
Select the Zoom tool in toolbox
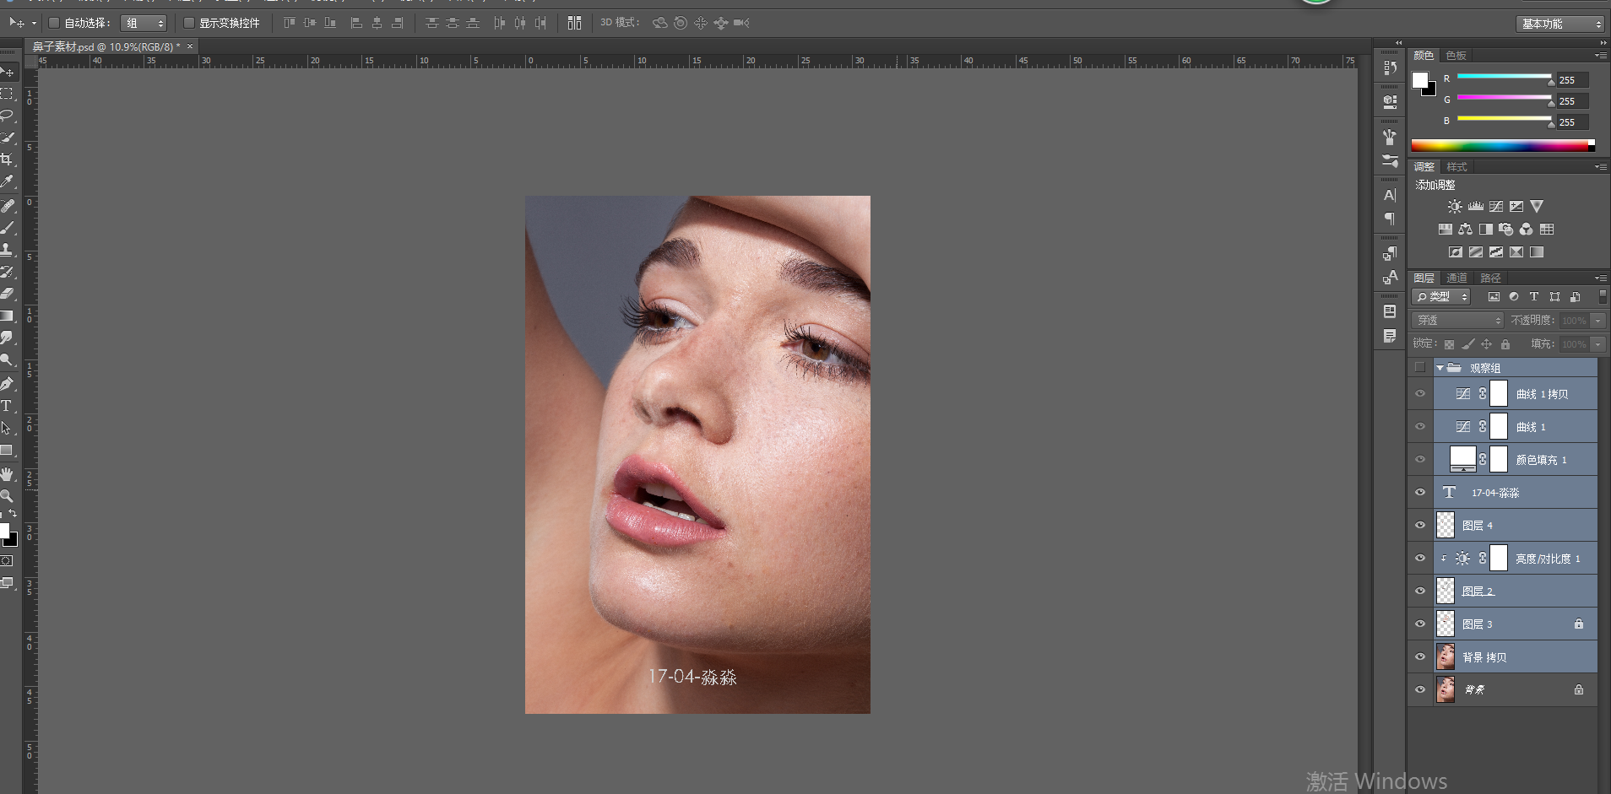pos(8,495)
